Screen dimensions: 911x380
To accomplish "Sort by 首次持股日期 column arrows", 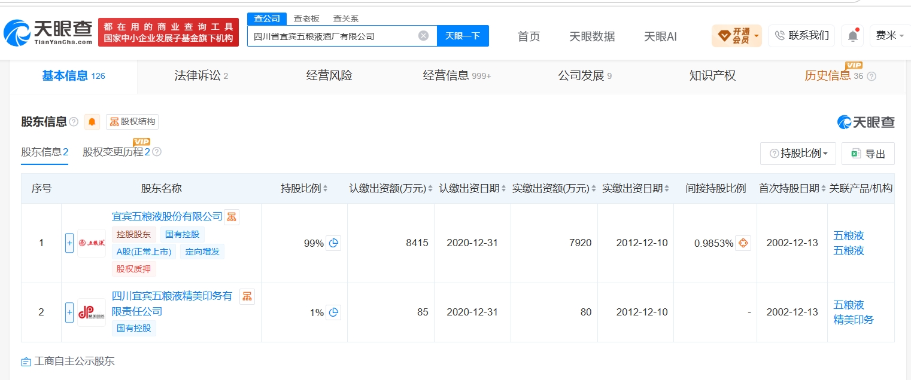I will pyautogui.click(x=824, y=189).
